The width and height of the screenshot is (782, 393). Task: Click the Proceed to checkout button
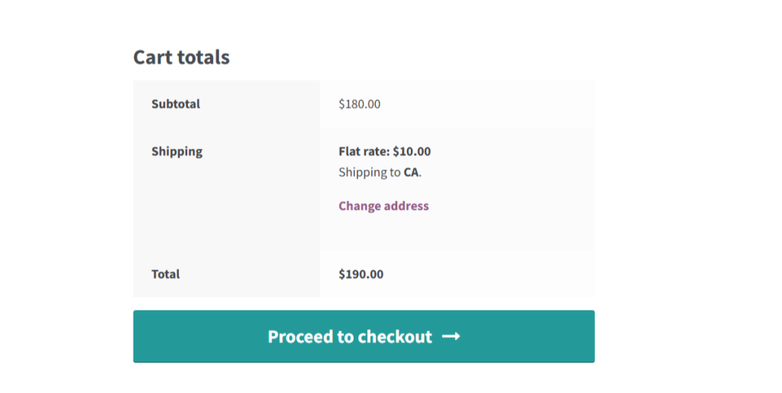(x=364, y=337)
